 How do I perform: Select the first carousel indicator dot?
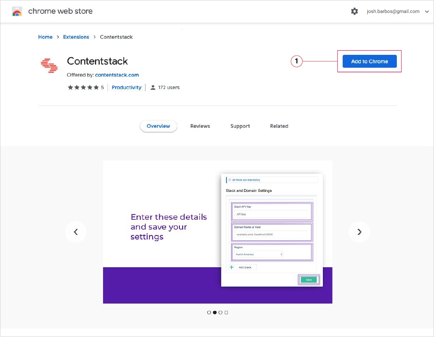click(x=209, y=312)
